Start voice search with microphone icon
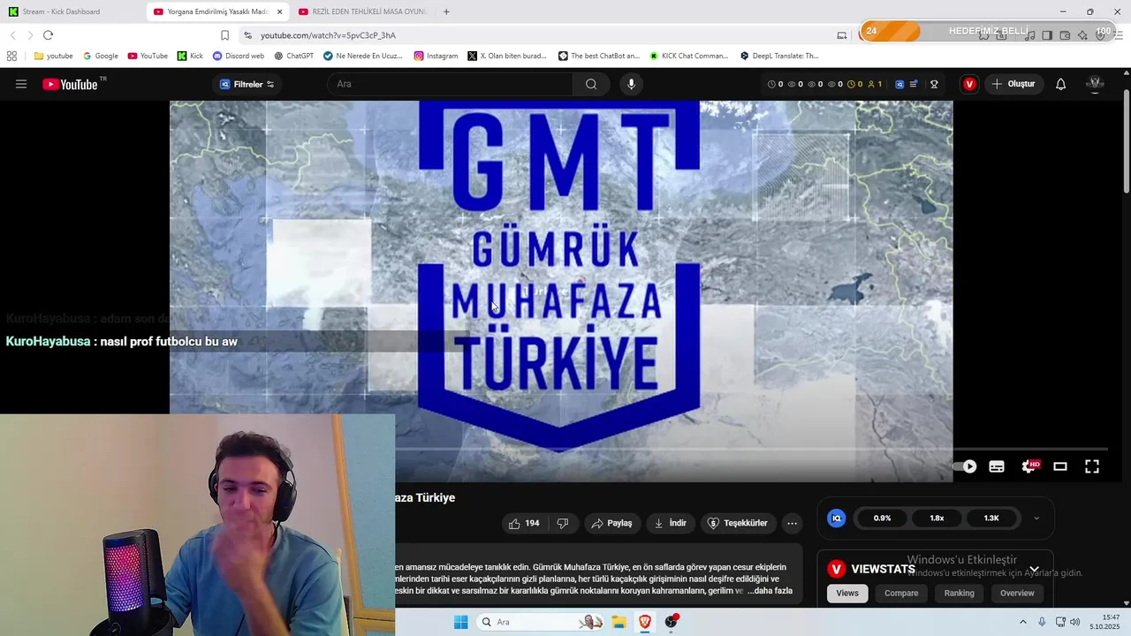The width and height of the screenshot is (1131, 636). [x=631, y=84]
